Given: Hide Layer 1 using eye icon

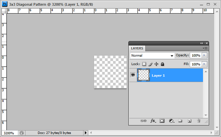Looking at the screenshot, I should (133, 75).
